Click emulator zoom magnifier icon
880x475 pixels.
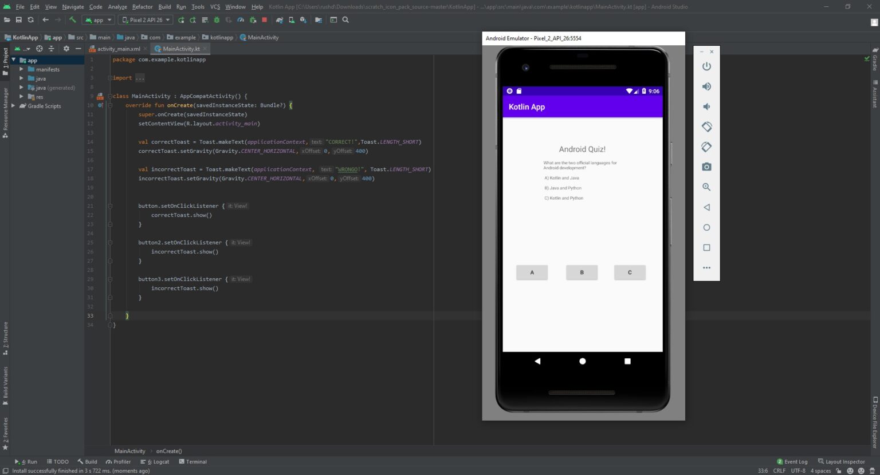click(706, 187)
